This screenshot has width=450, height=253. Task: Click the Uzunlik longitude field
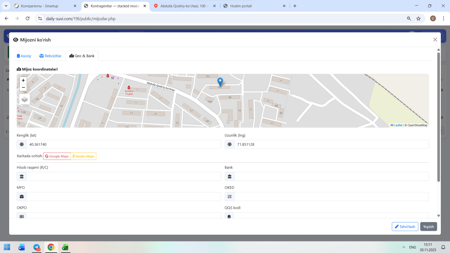coord(331,144)
